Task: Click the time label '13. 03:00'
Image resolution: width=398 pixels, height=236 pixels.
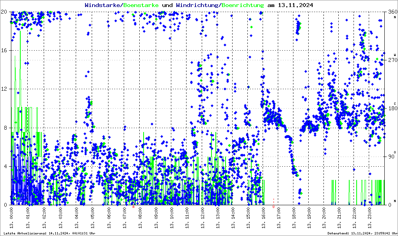Action: point(60,218)
